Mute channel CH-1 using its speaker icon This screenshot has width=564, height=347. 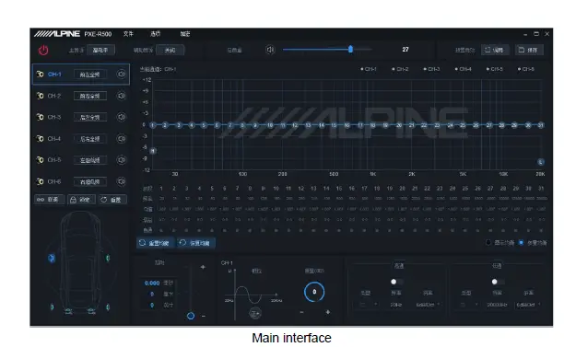coord(122,74)
